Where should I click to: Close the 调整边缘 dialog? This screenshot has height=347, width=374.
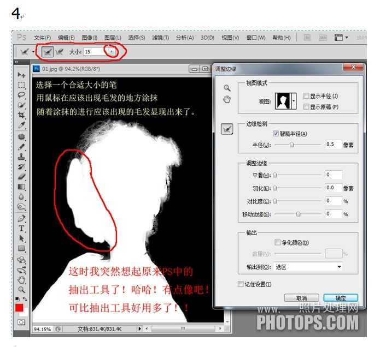(x=353, y=67)
